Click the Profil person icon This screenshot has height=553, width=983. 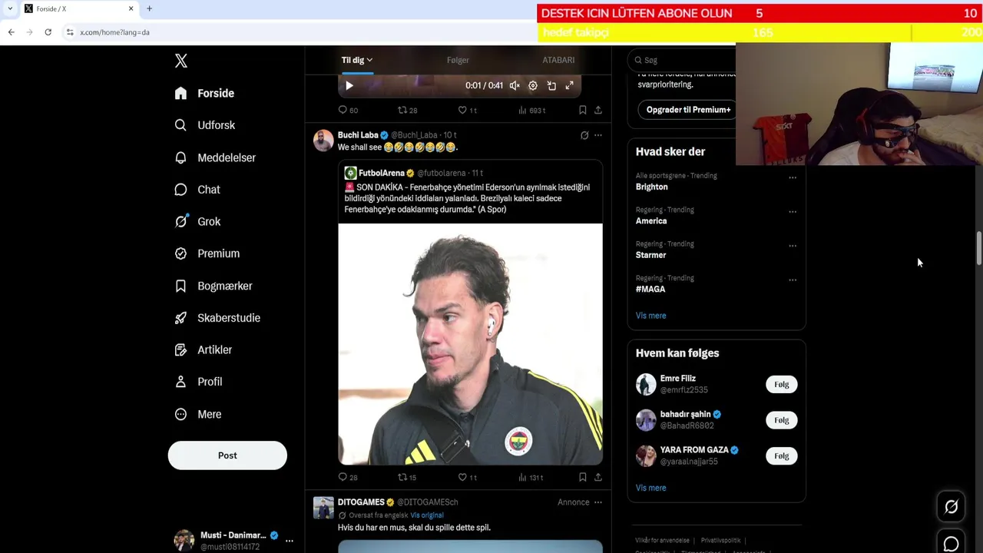[x=180, y=382]
